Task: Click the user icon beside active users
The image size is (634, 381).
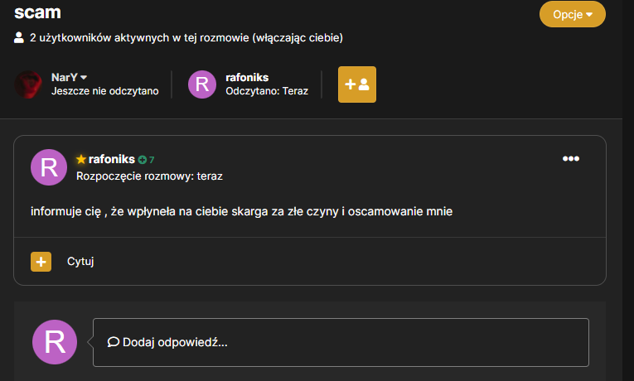Action: tap(18, 37)
